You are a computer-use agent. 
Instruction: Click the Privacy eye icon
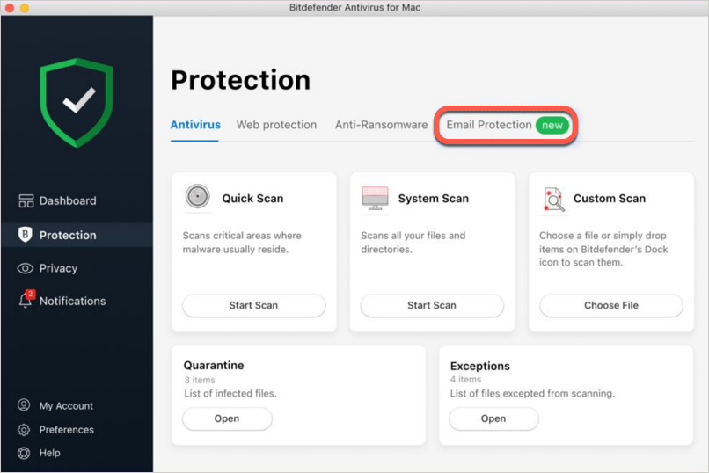(25, 268)
